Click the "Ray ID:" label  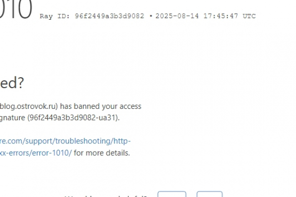pos(55,16)
